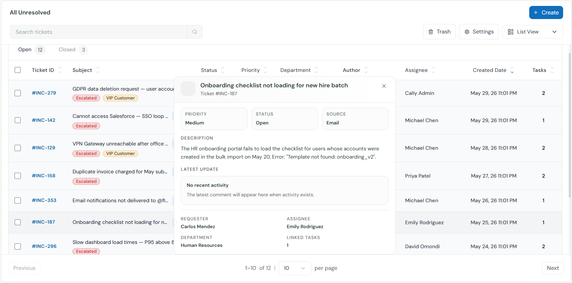Open the Settings button
The width and height of the screenshot is (572, 283).
tap(479, 32)
